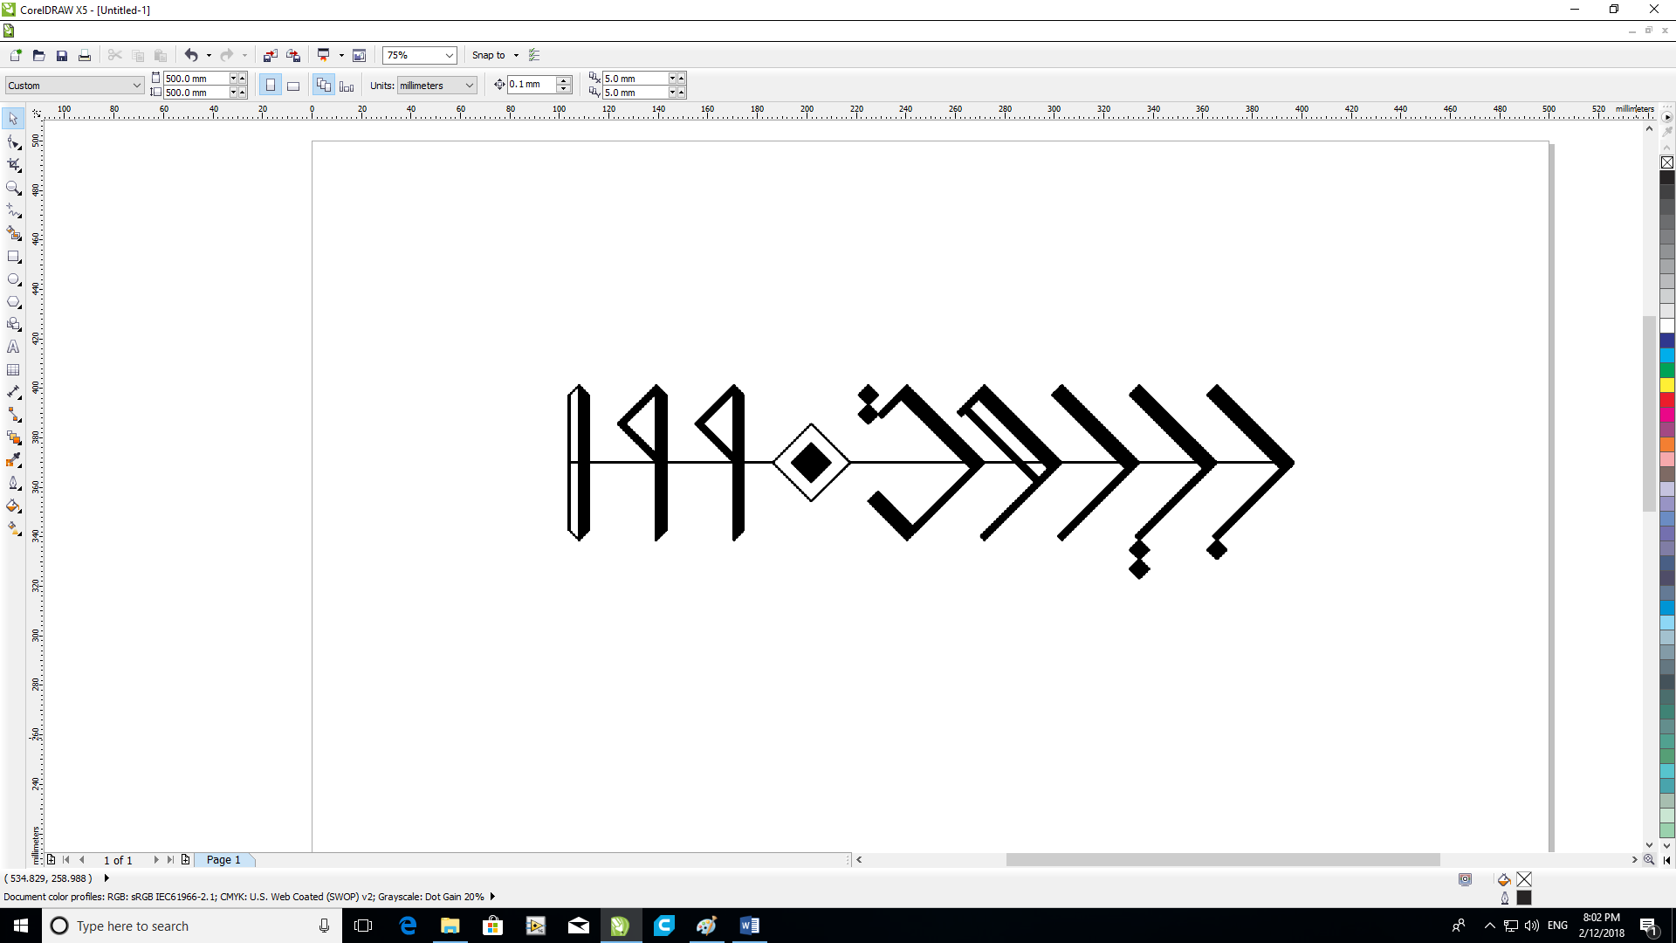Image resolution: width=1676 pixels, height=943 pixels.
Task: Expand the Snap to dropdown
Action: click(516, 55)
